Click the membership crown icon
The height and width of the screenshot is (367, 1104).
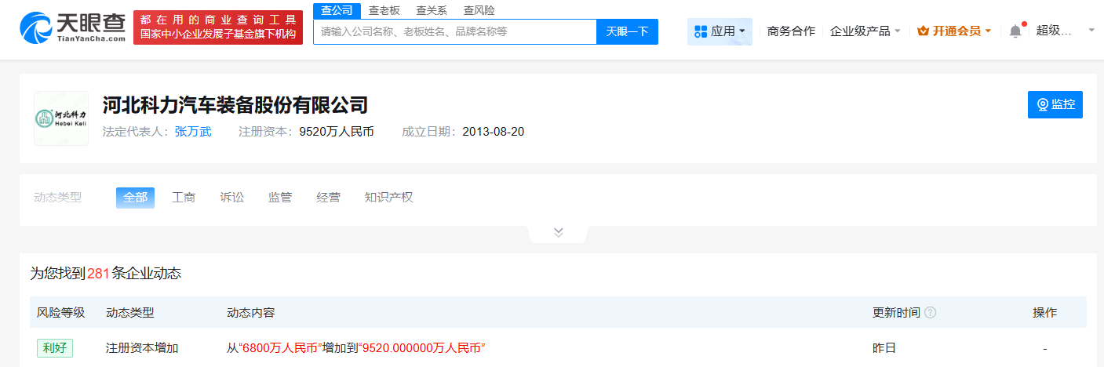[923, 31]
